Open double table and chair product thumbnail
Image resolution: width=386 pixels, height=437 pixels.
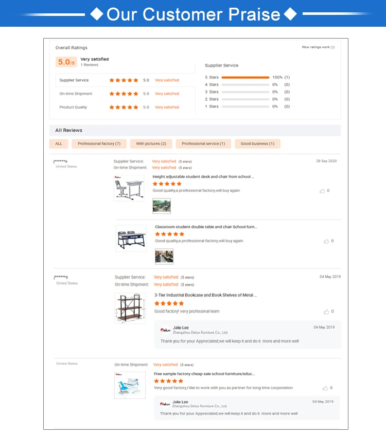click(131, 238)
